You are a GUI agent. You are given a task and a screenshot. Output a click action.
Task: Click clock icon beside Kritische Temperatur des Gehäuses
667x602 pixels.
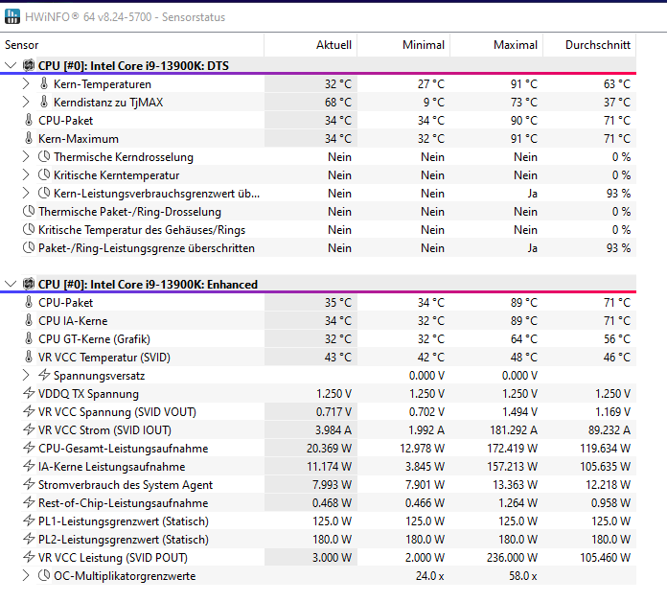pyautogui.click(x=29, y=229)
